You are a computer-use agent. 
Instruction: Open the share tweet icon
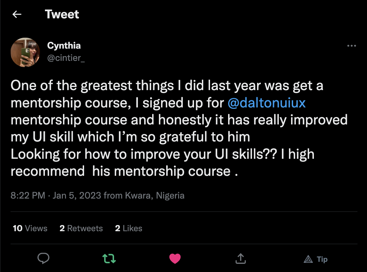click(x=241, y=258)
